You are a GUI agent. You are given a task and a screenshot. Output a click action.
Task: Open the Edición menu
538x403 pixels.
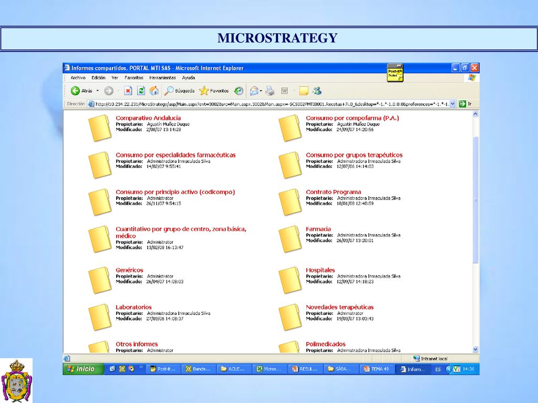point(98,78)
